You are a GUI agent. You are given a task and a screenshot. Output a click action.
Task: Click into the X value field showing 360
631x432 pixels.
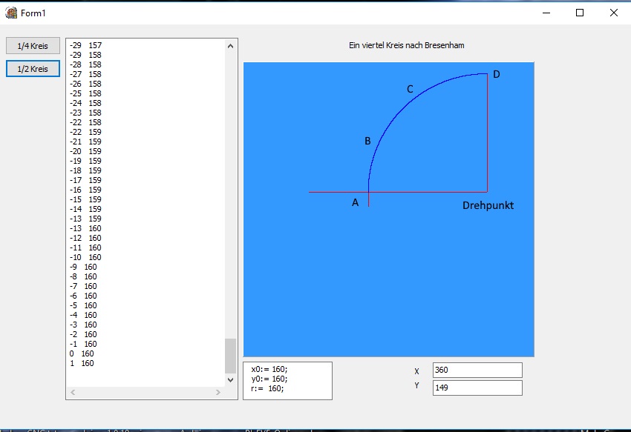click(477, 370)
